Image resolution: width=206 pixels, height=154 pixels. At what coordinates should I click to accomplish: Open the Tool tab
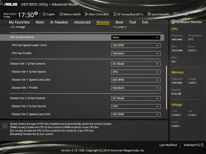(x=132, y=22)
